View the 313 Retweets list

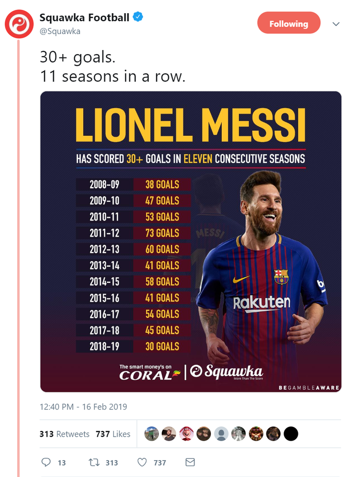coord(64,434)
